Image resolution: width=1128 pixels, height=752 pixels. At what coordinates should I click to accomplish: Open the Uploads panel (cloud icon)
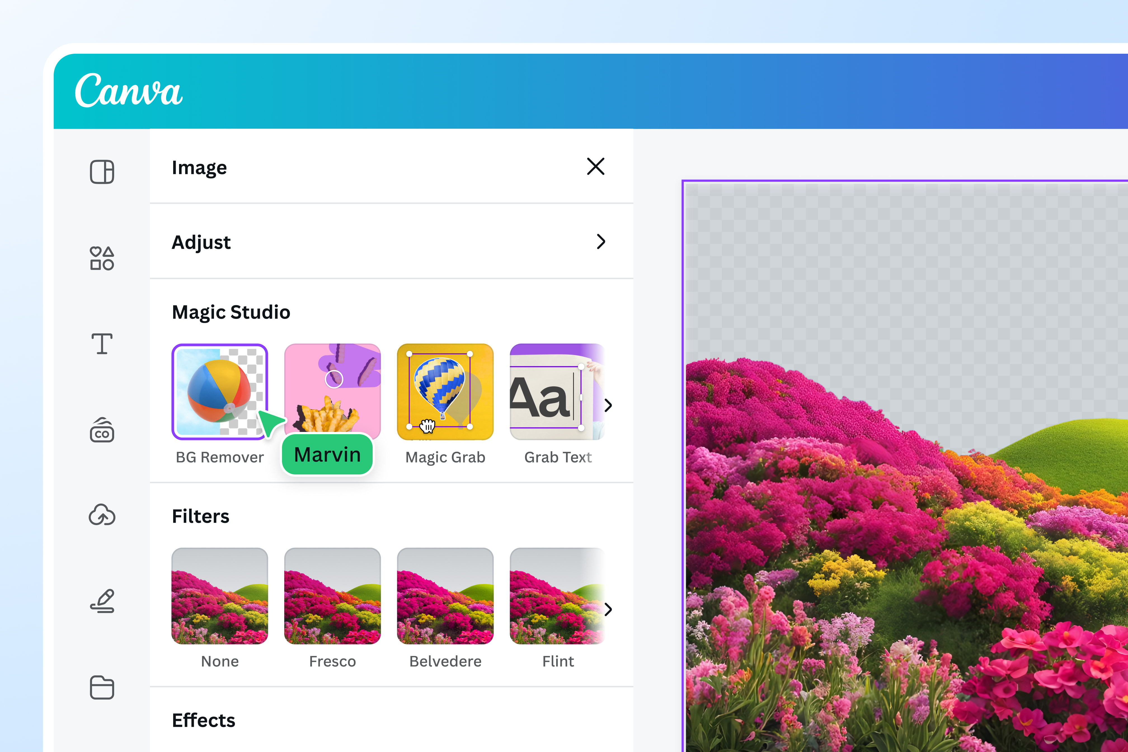point(101,516)
